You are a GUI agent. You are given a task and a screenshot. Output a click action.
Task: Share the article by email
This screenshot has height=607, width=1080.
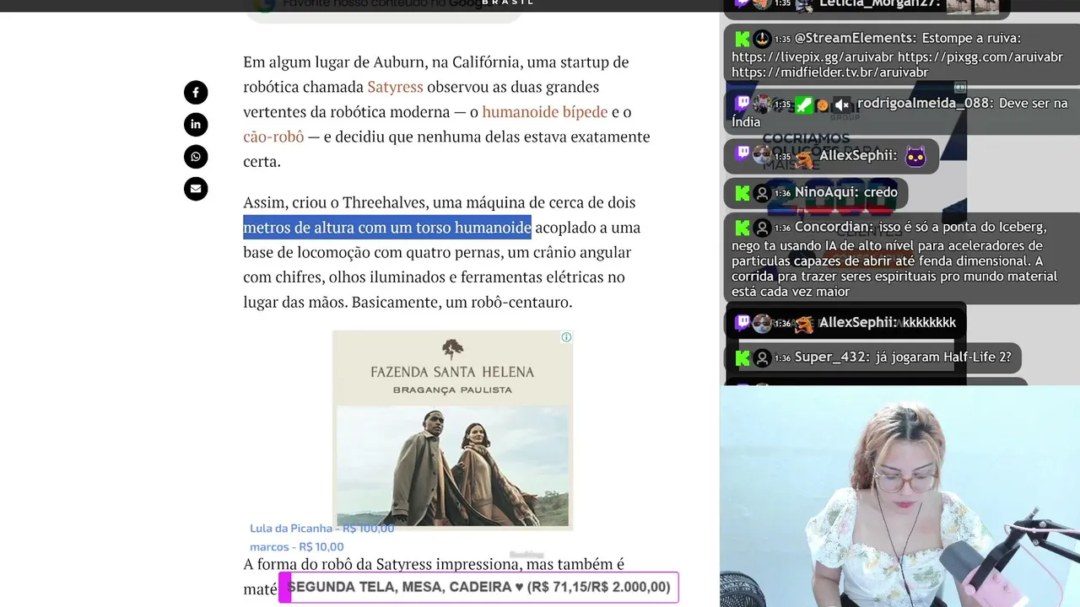pos(196,189)
